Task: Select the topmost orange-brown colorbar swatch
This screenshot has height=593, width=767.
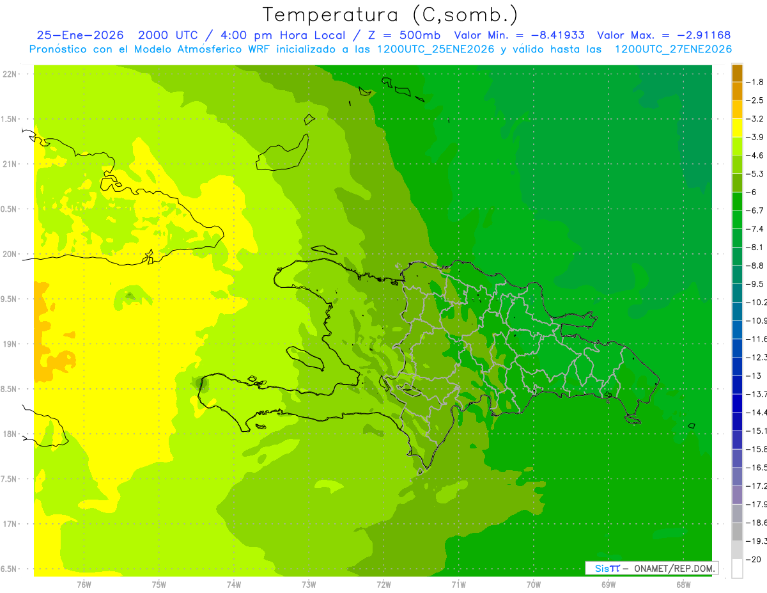Action: 737,74
